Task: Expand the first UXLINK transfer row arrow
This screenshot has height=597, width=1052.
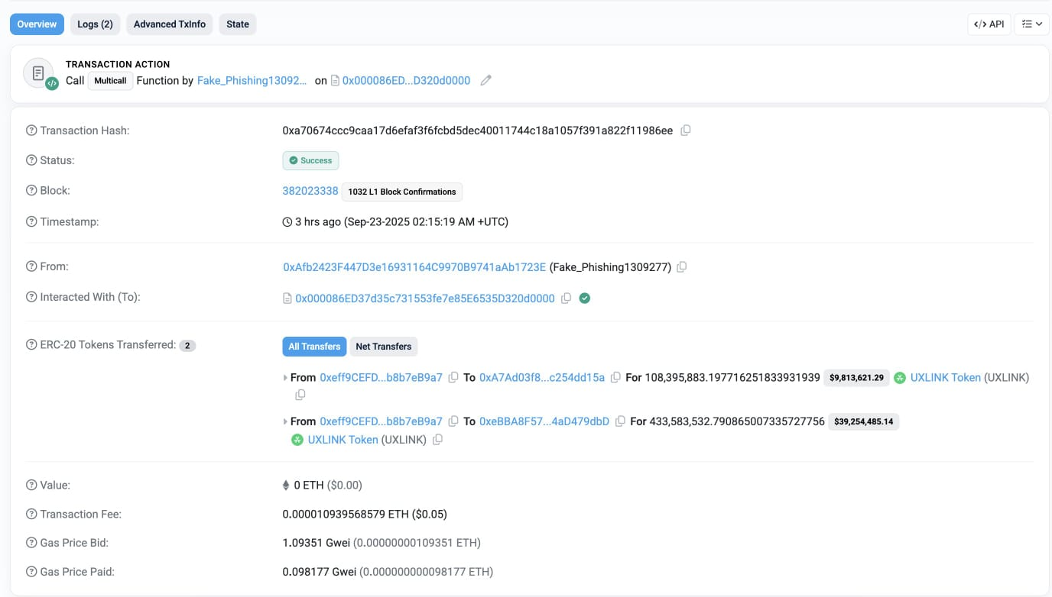Action: tap(286, 378)
